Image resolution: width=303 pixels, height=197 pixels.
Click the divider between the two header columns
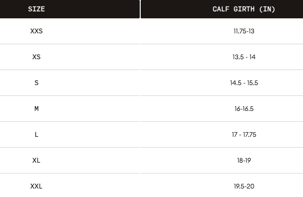(140, 9)
